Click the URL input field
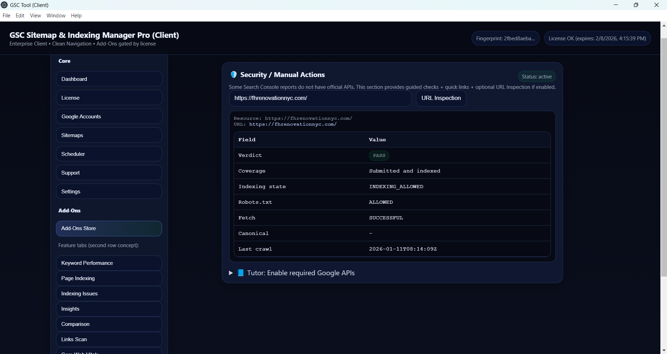This screenshot has height=354, width=667. pyautogui.click(x=320, y=98)
